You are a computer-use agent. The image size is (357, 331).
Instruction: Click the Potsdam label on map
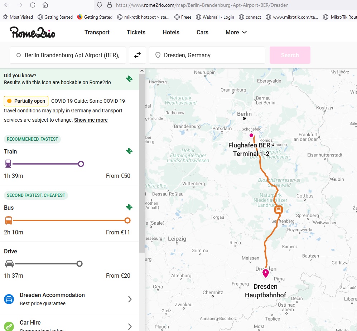click(x=222, y=128)
